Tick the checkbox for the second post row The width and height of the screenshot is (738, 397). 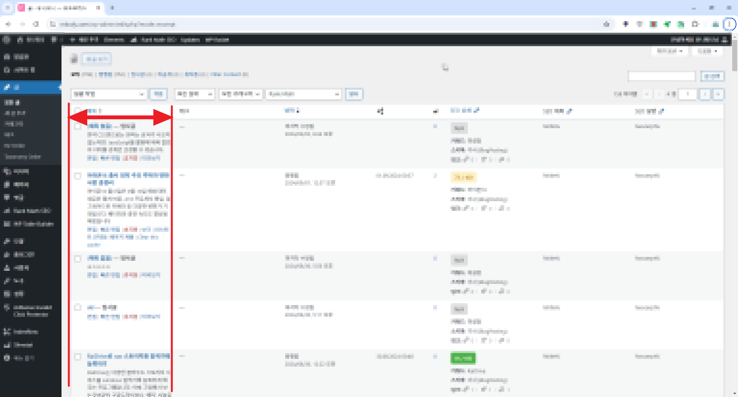coord(78,176)
